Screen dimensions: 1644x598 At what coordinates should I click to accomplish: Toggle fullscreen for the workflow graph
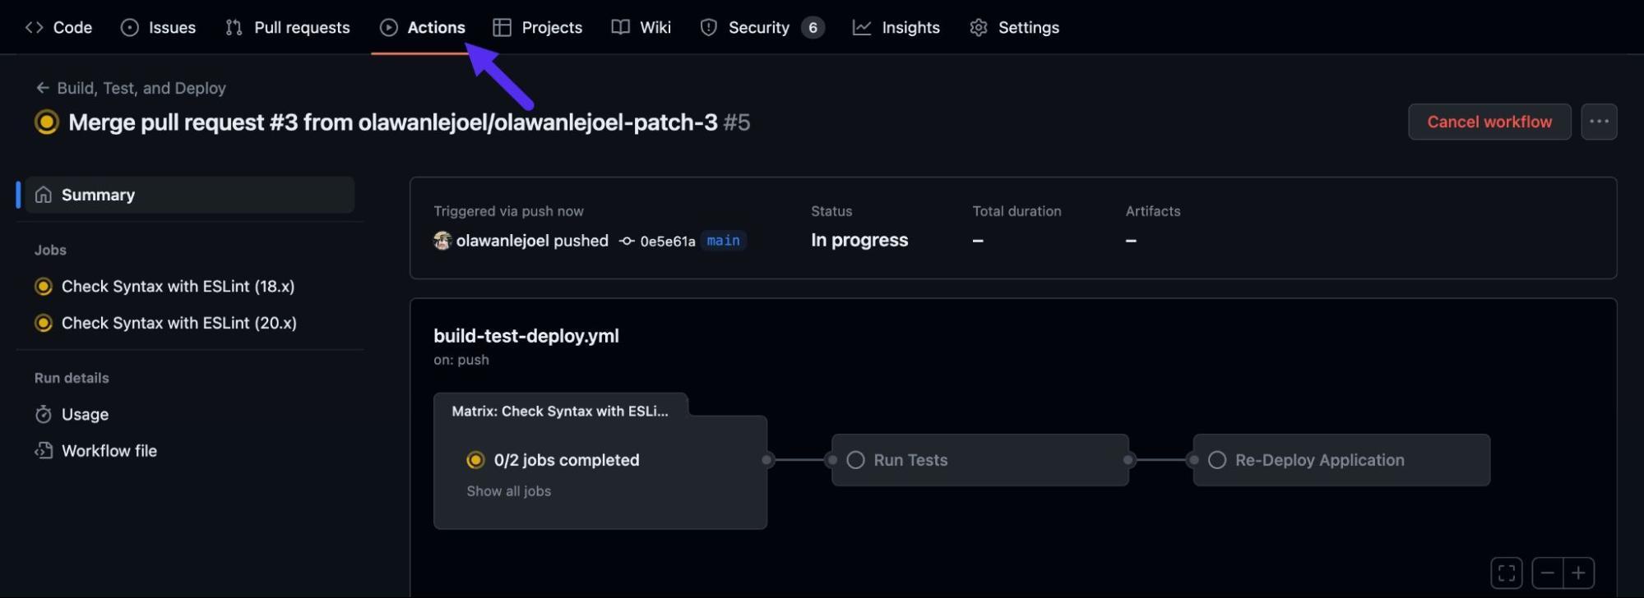[1507, 573]
